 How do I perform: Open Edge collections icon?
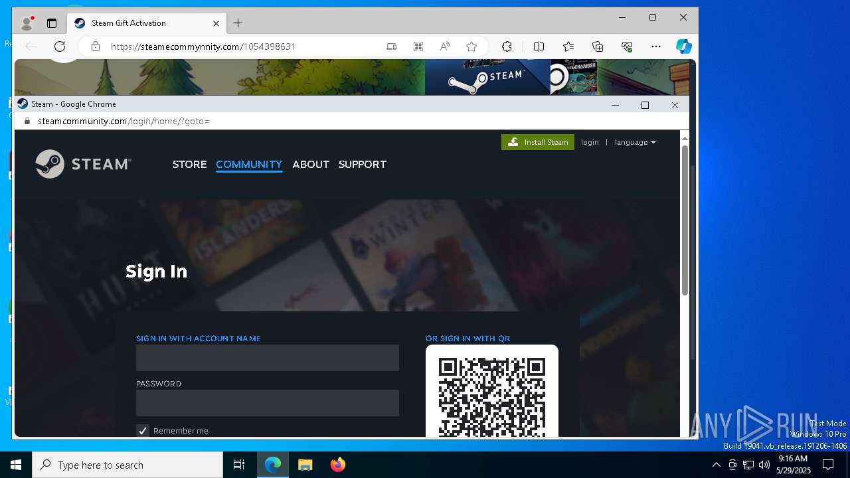pos(598,46)
